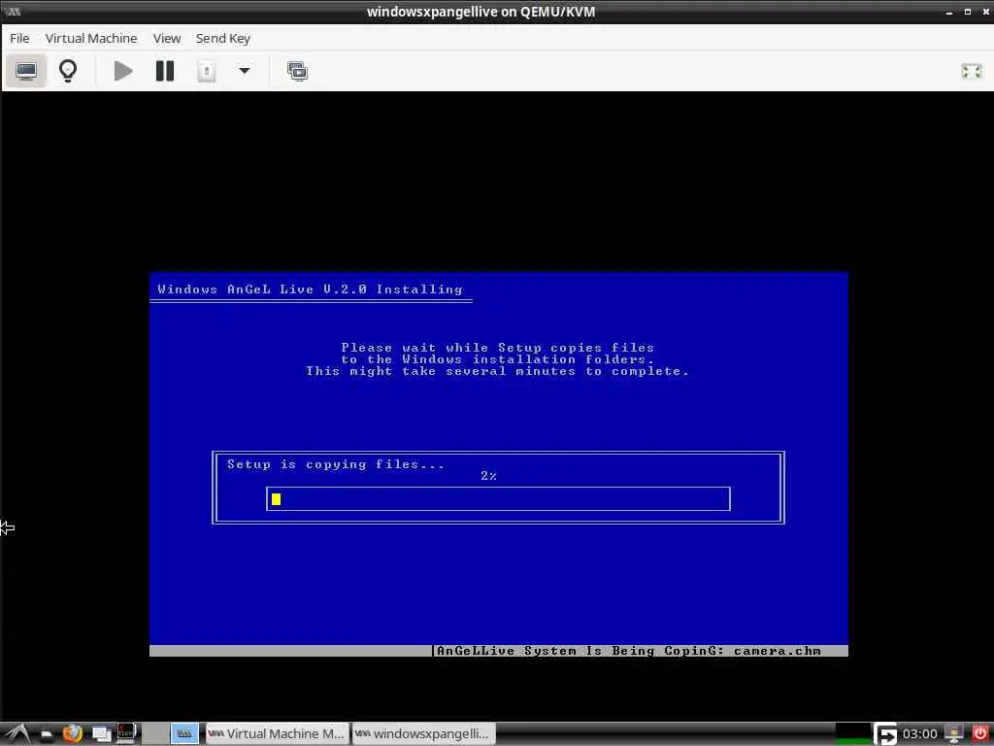
Task: Click the highlighted workspace pager box
Action: 183,734
